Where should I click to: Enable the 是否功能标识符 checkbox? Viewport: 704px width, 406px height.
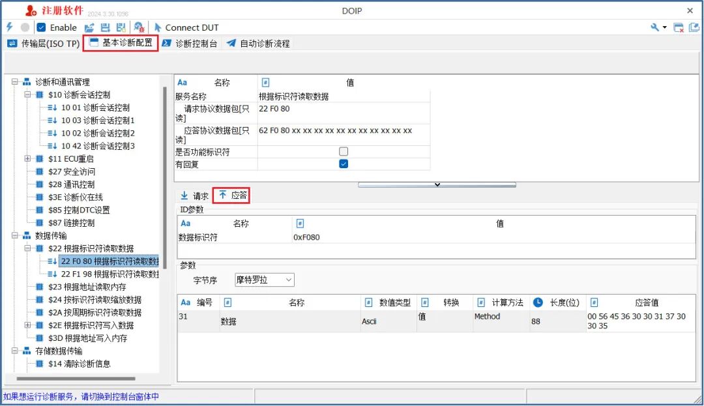343,151
